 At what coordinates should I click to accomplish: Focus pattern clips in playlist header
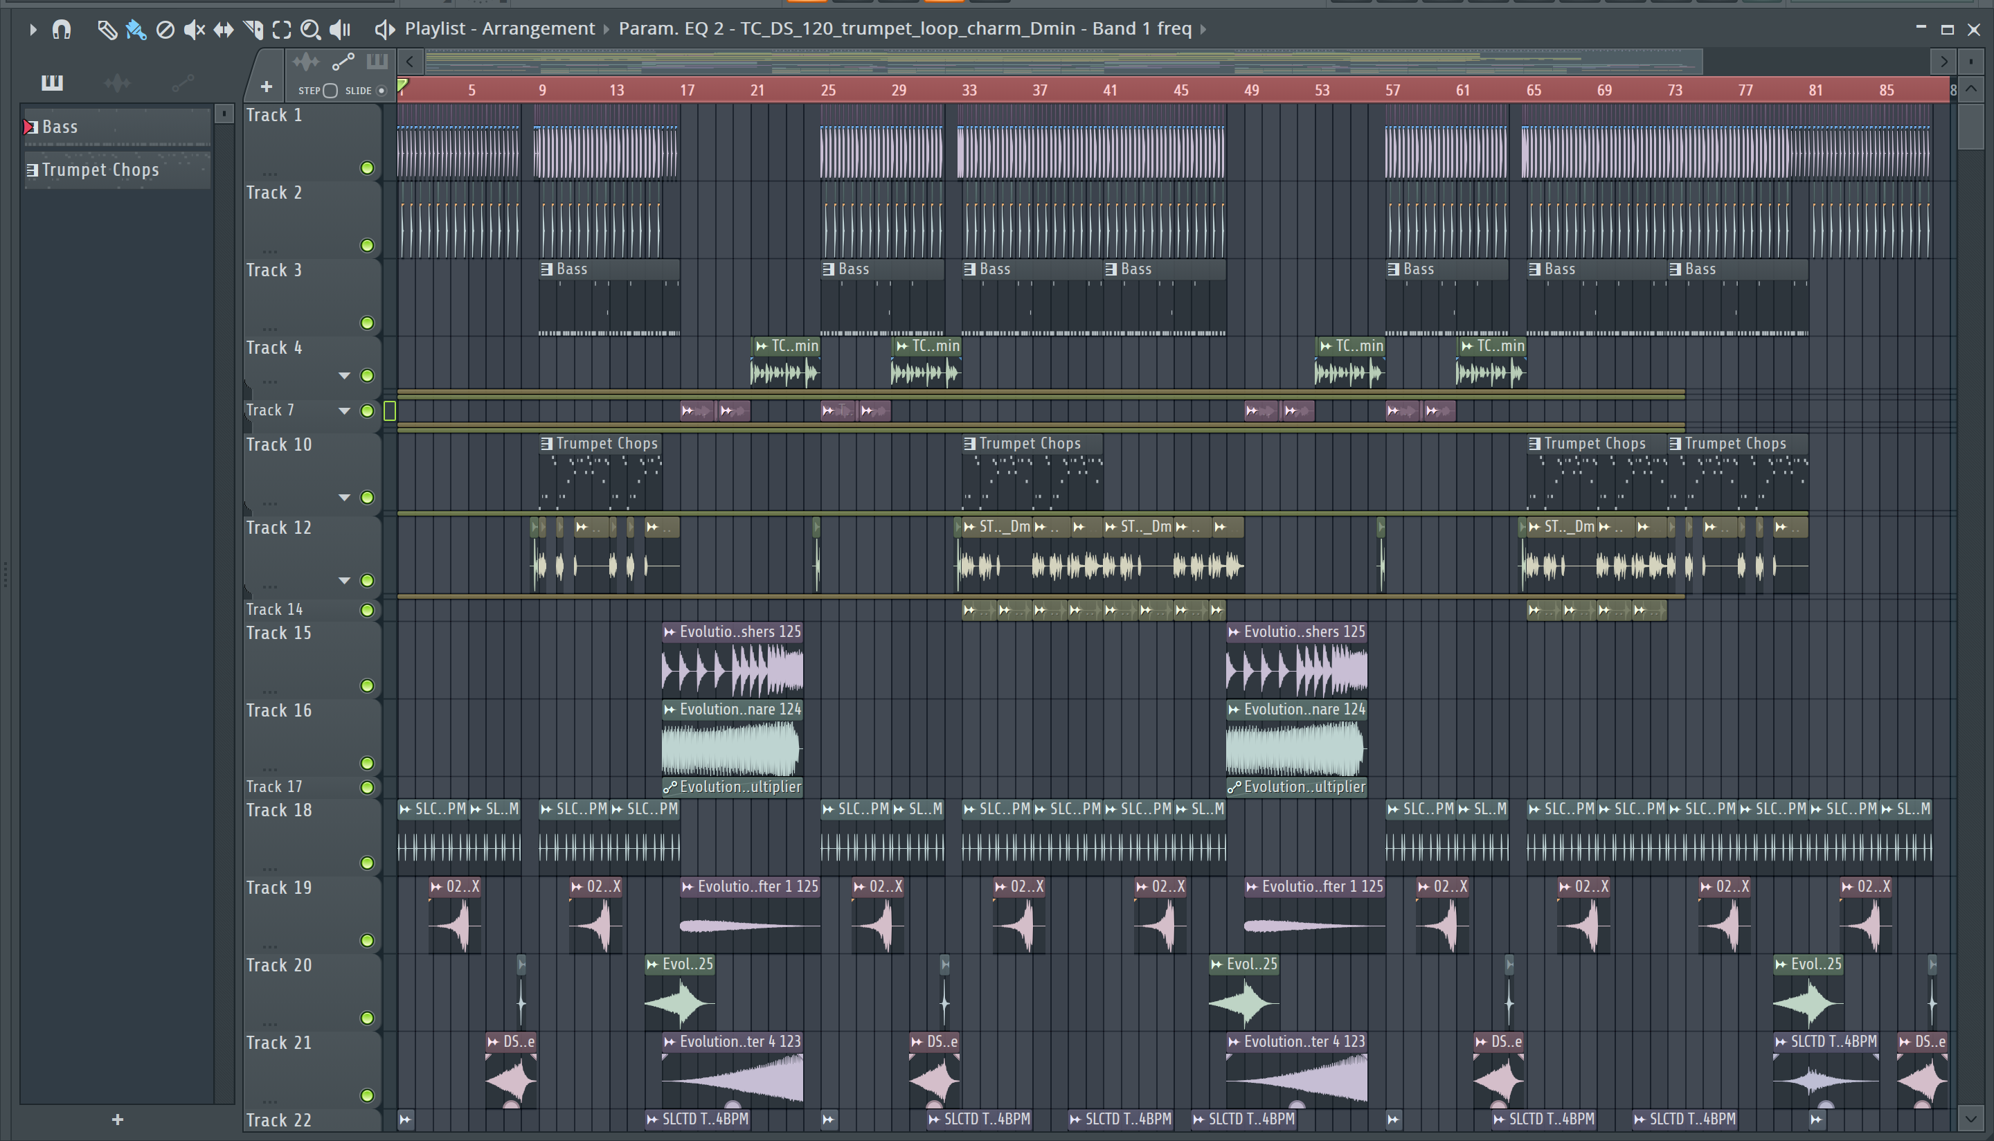[377, 61]
